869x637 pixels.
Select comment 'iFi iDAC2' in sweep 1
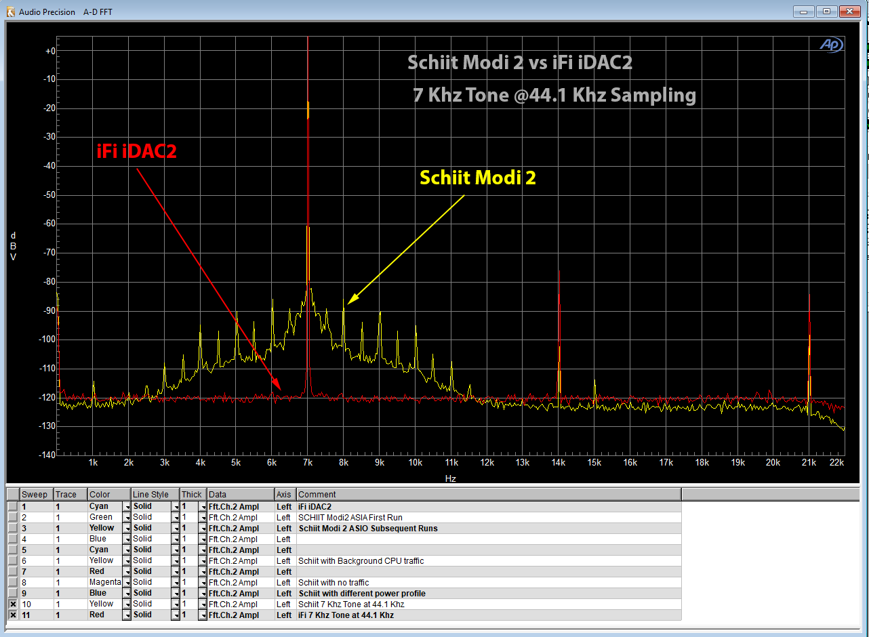point(315,506)
